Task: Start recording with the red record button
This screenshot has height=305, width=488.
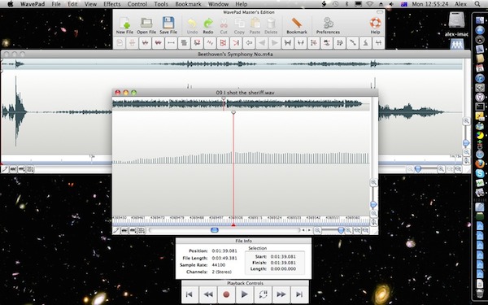Action: tap(226, 294)
